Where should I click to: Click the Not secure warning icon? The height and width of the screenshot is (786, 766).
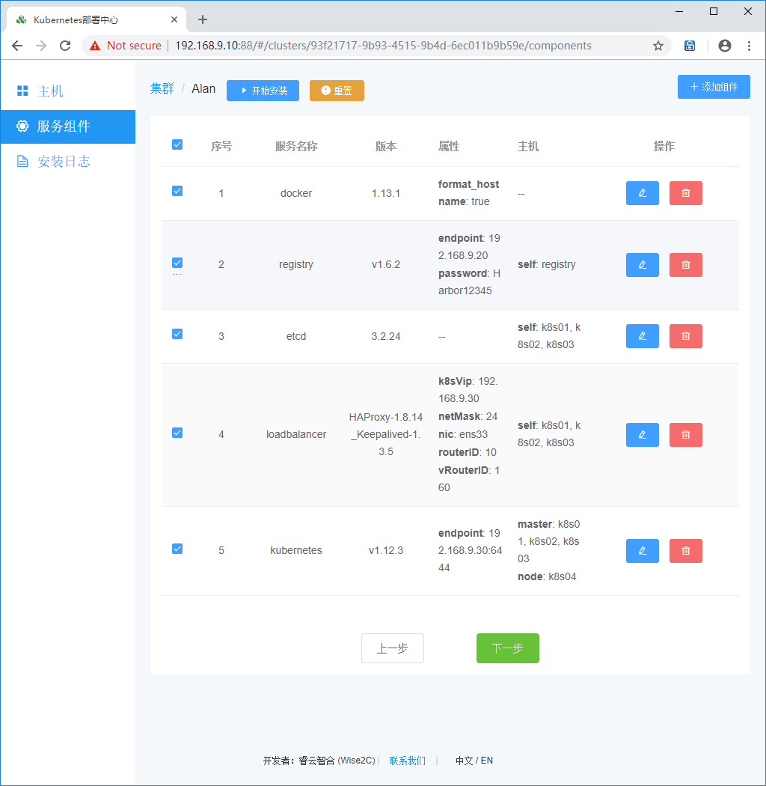point(95,46)
